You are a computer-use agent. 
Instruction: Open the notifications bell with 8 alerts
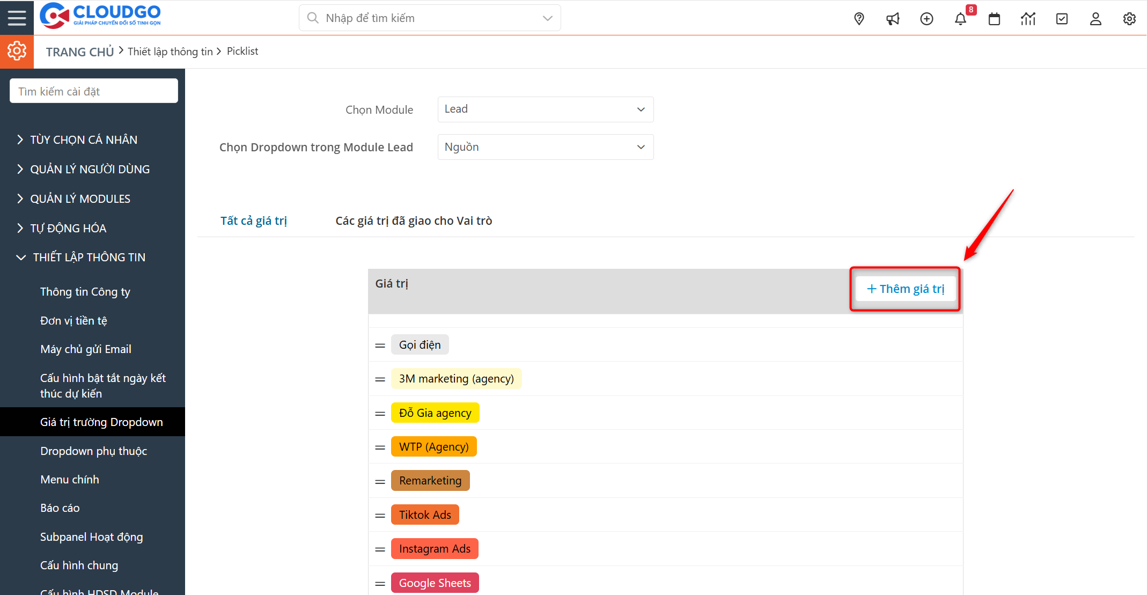tap(961, 18)
